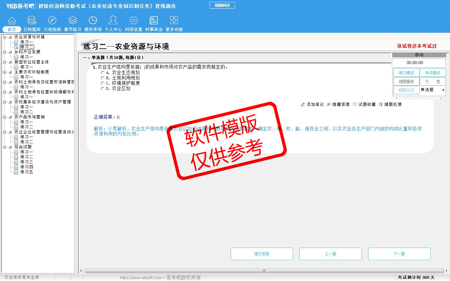Screen dimensions: 450x281
Task: Collapse the 综合试题 tree node
Action: (5, 147)
